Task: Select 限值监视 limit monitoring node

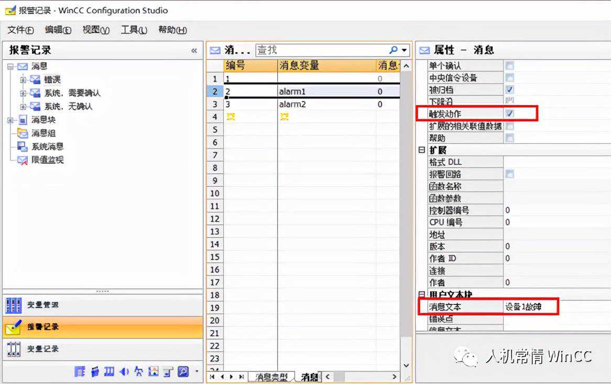Action: 47,160
